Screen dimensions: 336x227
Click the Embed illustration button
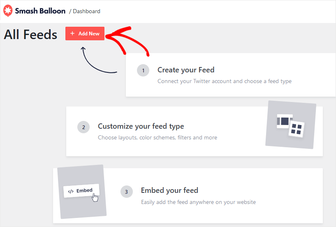click(81, 190)
